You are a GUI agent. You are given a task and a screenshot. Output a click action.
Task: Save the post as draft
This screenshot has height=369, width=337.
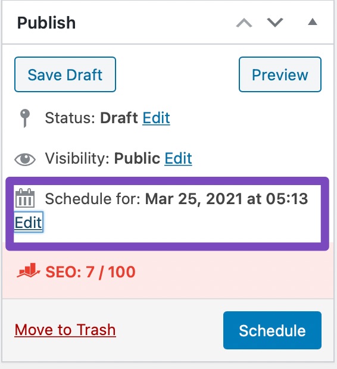point(65,74)
